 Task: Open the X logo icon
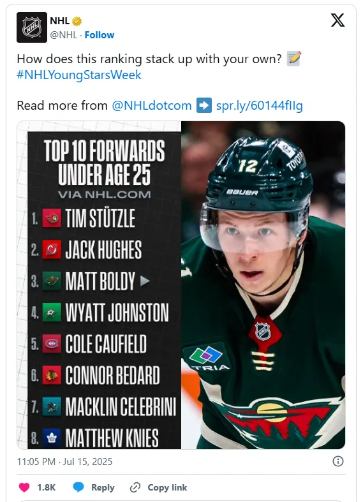click(x=337, y=20)
